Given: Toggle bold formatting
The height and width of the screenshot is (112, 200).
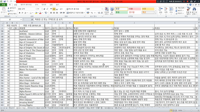Looking at the screenshot, I should [19, 13].
